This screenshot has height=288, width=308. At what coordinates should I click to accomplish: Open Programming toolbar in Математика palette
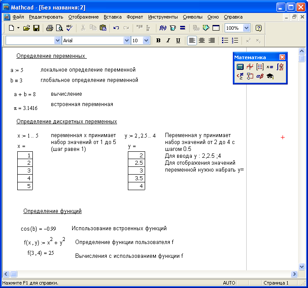(250, 76)
